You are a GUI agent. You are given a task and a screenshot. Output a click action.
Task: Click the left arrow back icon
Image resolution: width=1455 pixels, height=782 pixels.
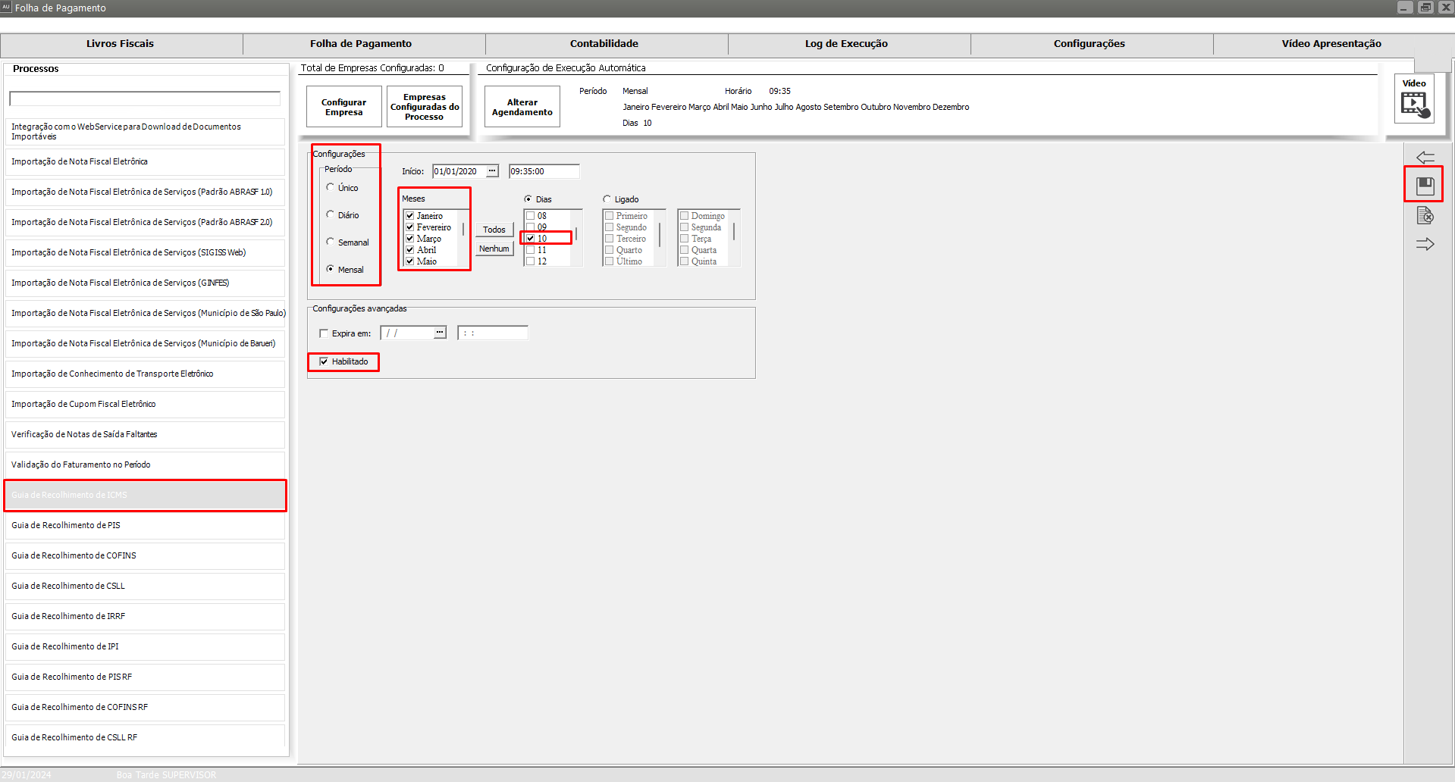coord(1425,157)
